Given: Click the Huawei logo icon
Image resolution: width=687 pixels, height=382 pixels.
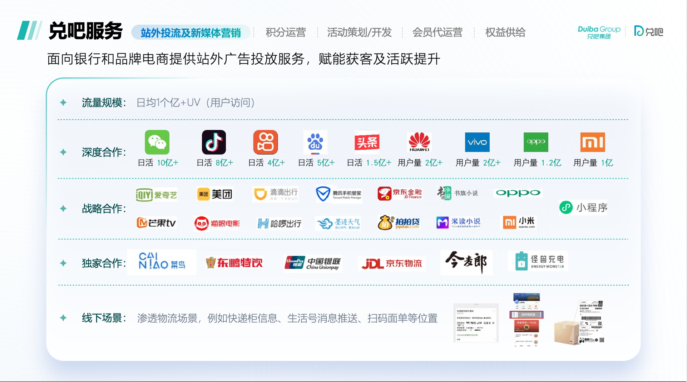Looking at the screenshot, I should point(419,142).
